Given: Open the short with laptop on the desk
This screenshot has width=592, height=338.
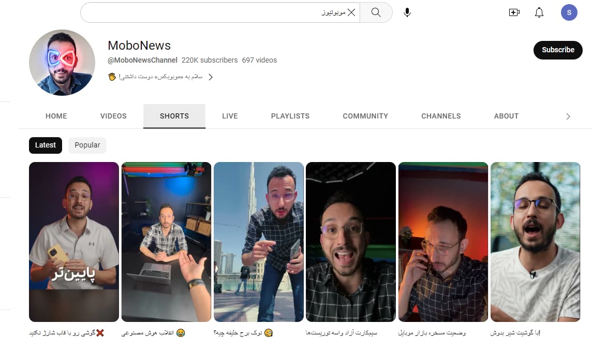Looking at the screenshot, I should (x=166, y=242).
